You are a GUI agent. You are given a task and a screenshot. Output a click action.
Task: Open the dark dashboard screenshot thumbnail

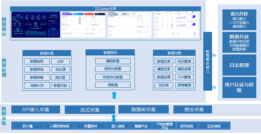click(36, 25)
